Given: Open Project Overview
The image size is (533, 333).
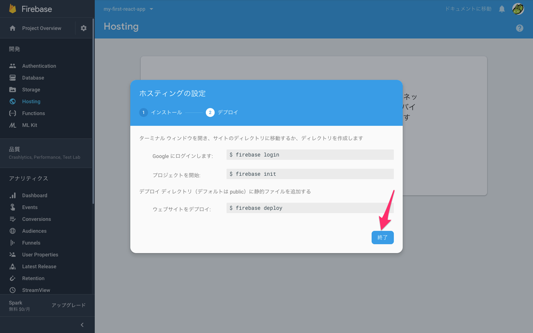Looking at the screenshot, I should tap(42, 28).
